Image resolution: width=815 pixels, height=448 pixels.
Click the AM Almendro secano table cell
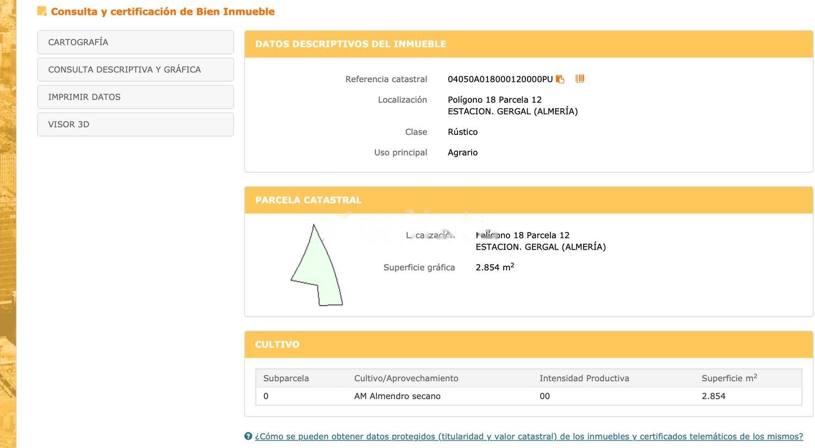pyautogui.click(x=397, y=396)
